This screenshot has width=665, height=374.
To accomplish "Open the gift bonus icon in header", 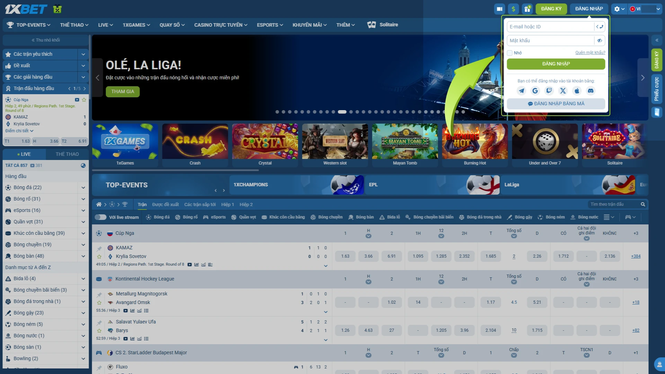I will [527, 9].
